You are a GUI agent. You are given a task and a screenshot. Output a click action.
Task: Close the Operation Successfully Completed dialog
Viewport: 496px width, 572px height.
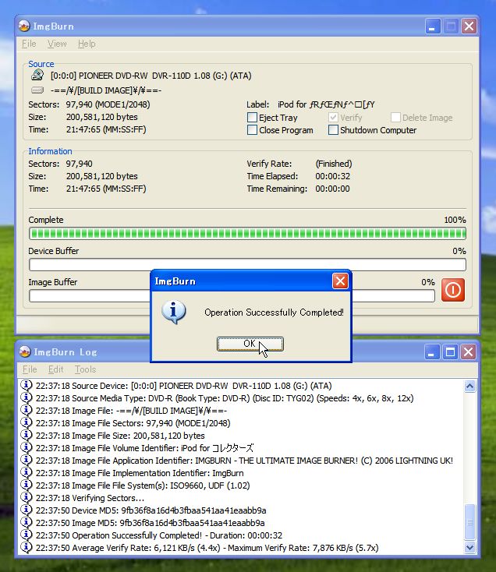[x=340, y=281]
